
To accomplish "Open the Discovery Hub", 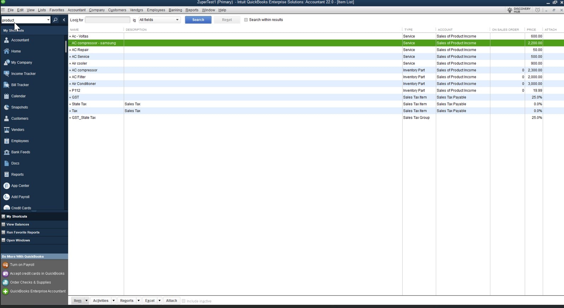I will [519, 10].
